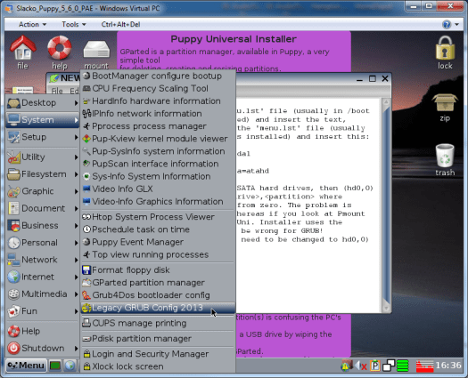Open Video-Info Graphics Information
Image resolution: width=468 pixels, height=378 pixels.
[x=158, y=202]
